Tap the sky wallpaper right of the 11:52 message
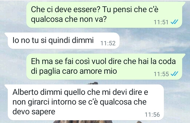The height and width of the screenshot is (123, 190). 154,41
